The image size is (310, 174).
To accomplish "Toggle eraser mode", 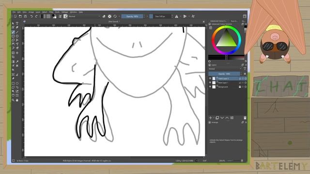I will (104, 16).
